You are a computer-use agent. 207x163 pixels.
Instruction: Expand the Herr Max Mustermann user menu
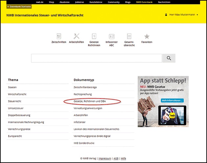click(x=181, y=15)
